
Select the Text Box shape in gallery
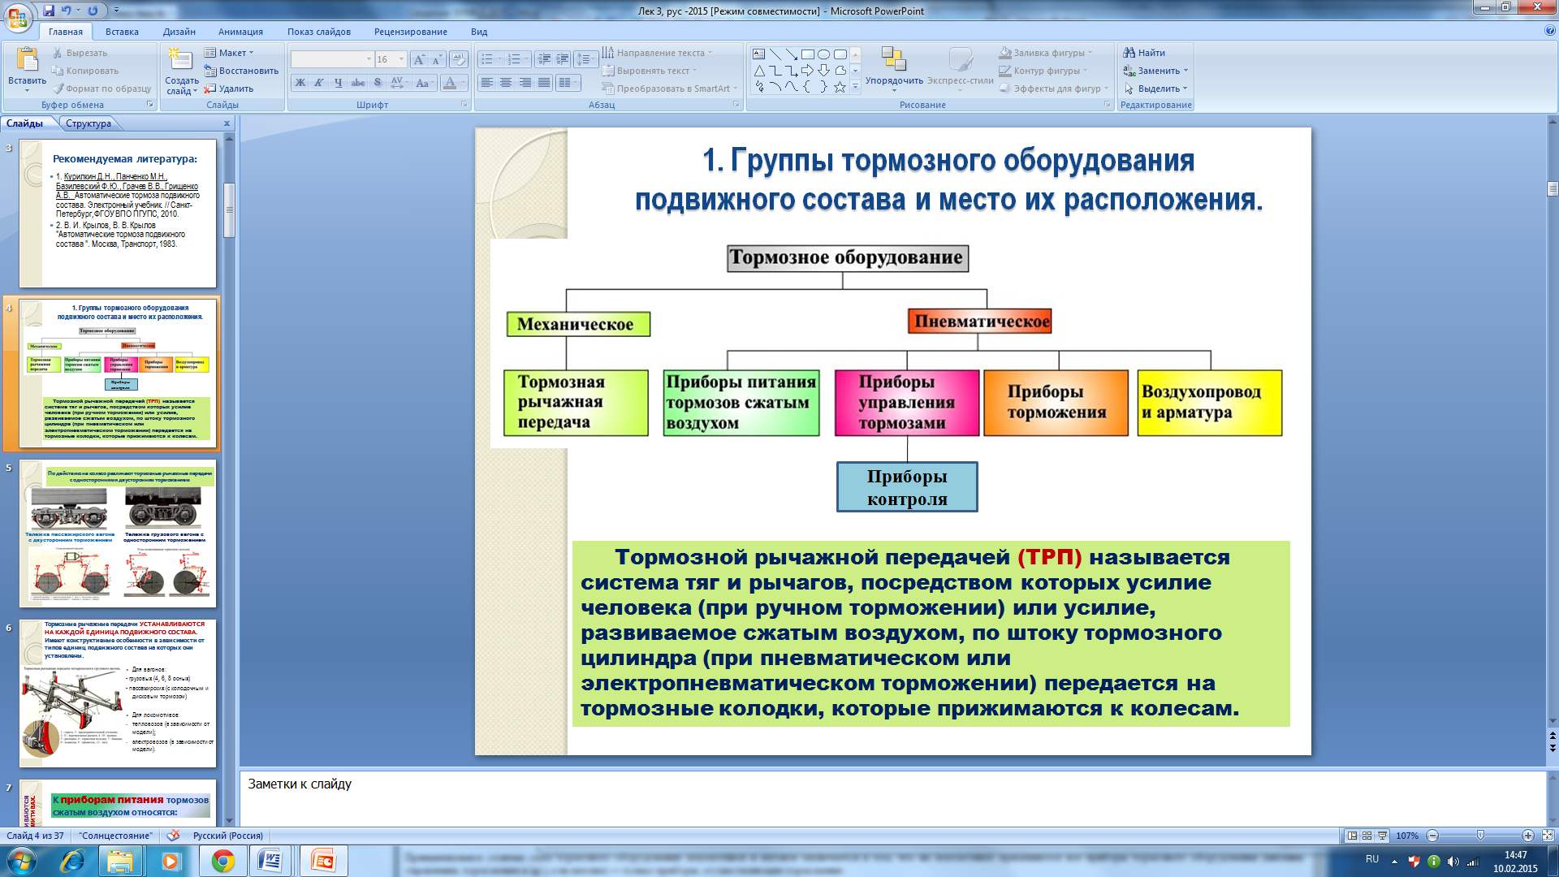click(x=758, y=54)
